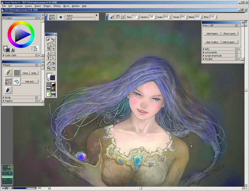
Task: Close the commands palette box icon
Action: (237, 53)
